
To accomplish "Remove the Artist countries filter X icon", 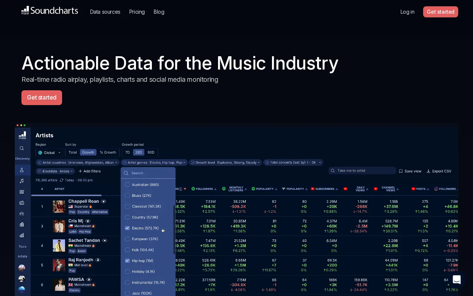I will [x=40, y=162].
